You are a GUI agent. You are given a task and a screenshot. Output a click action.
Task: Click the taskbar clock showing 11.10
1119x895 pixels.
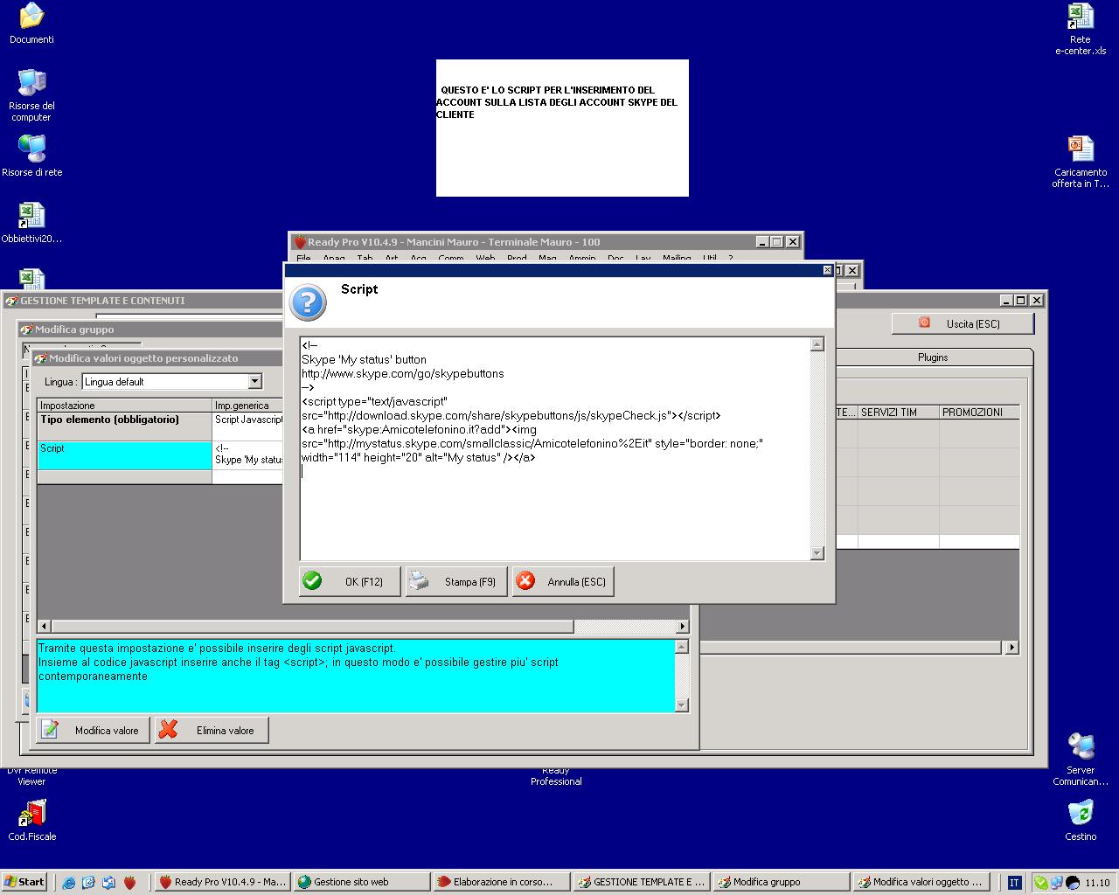pos(1097,883)
